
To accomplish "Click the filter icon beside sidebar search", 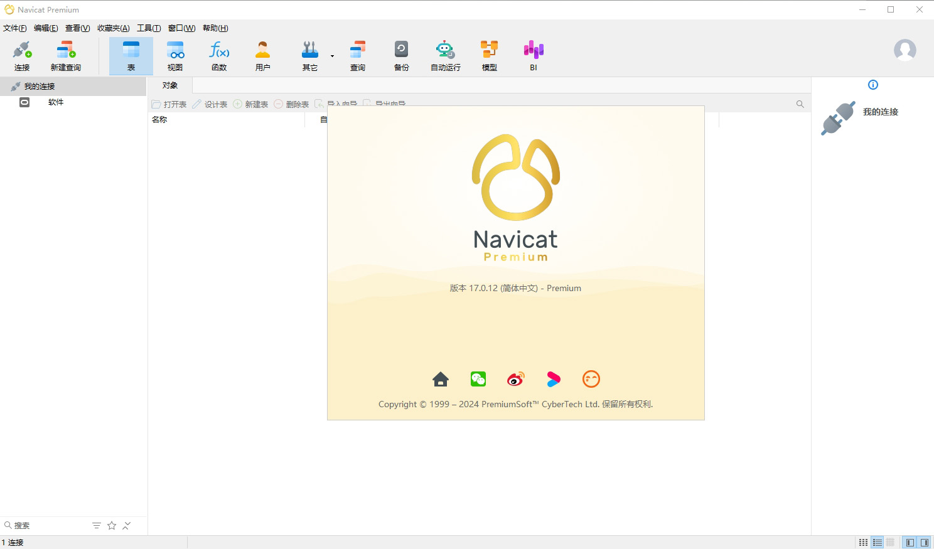I will 97,526.
